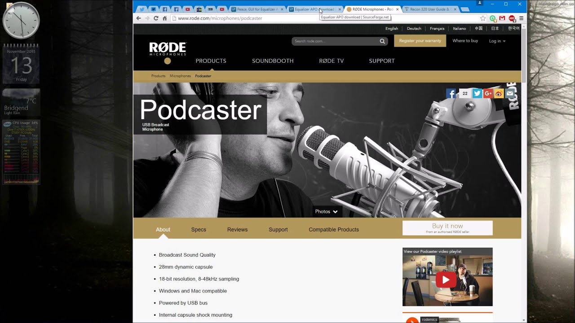Viewport: 575px width, 323px height.
Task: Reload the page with the refresh icon
Action: tap(156, 18)
